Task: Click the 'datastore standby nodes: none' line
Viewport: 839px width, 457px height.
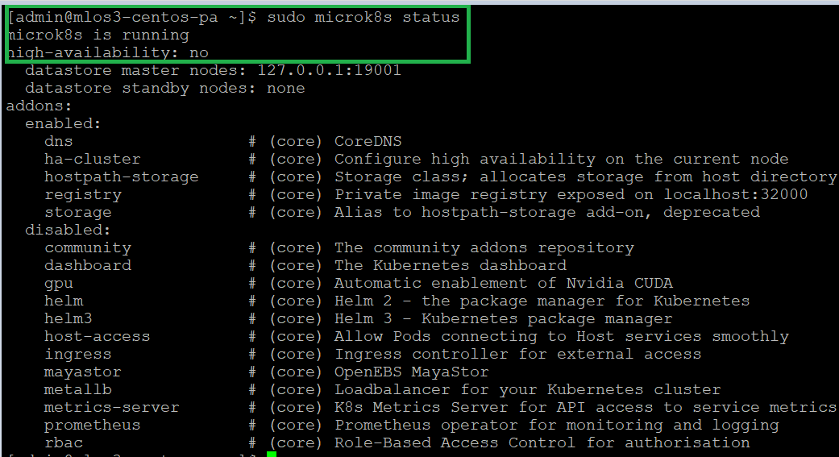Action: (164, 88)
